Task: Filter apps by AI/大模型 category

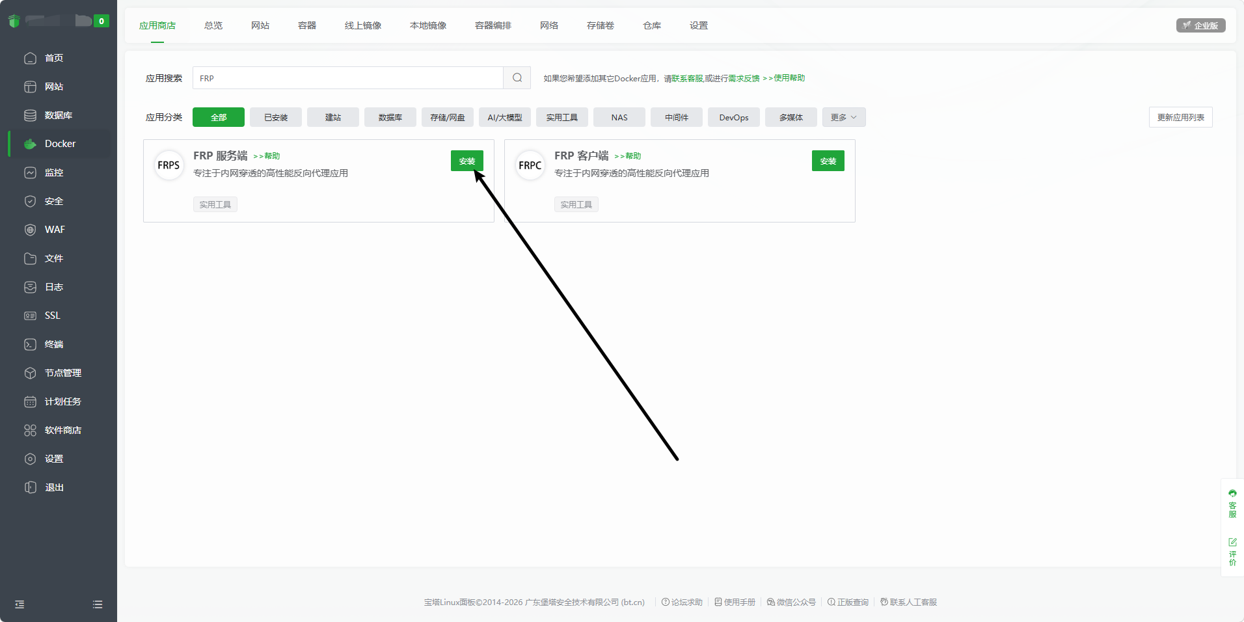Action: 505,117
